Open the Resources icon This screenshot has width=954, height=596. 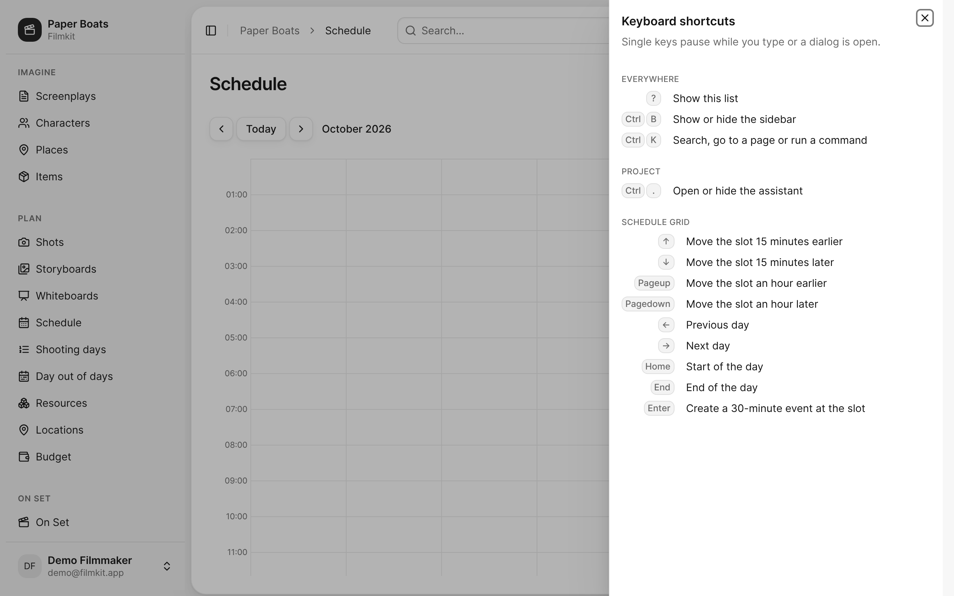(23, 403)
